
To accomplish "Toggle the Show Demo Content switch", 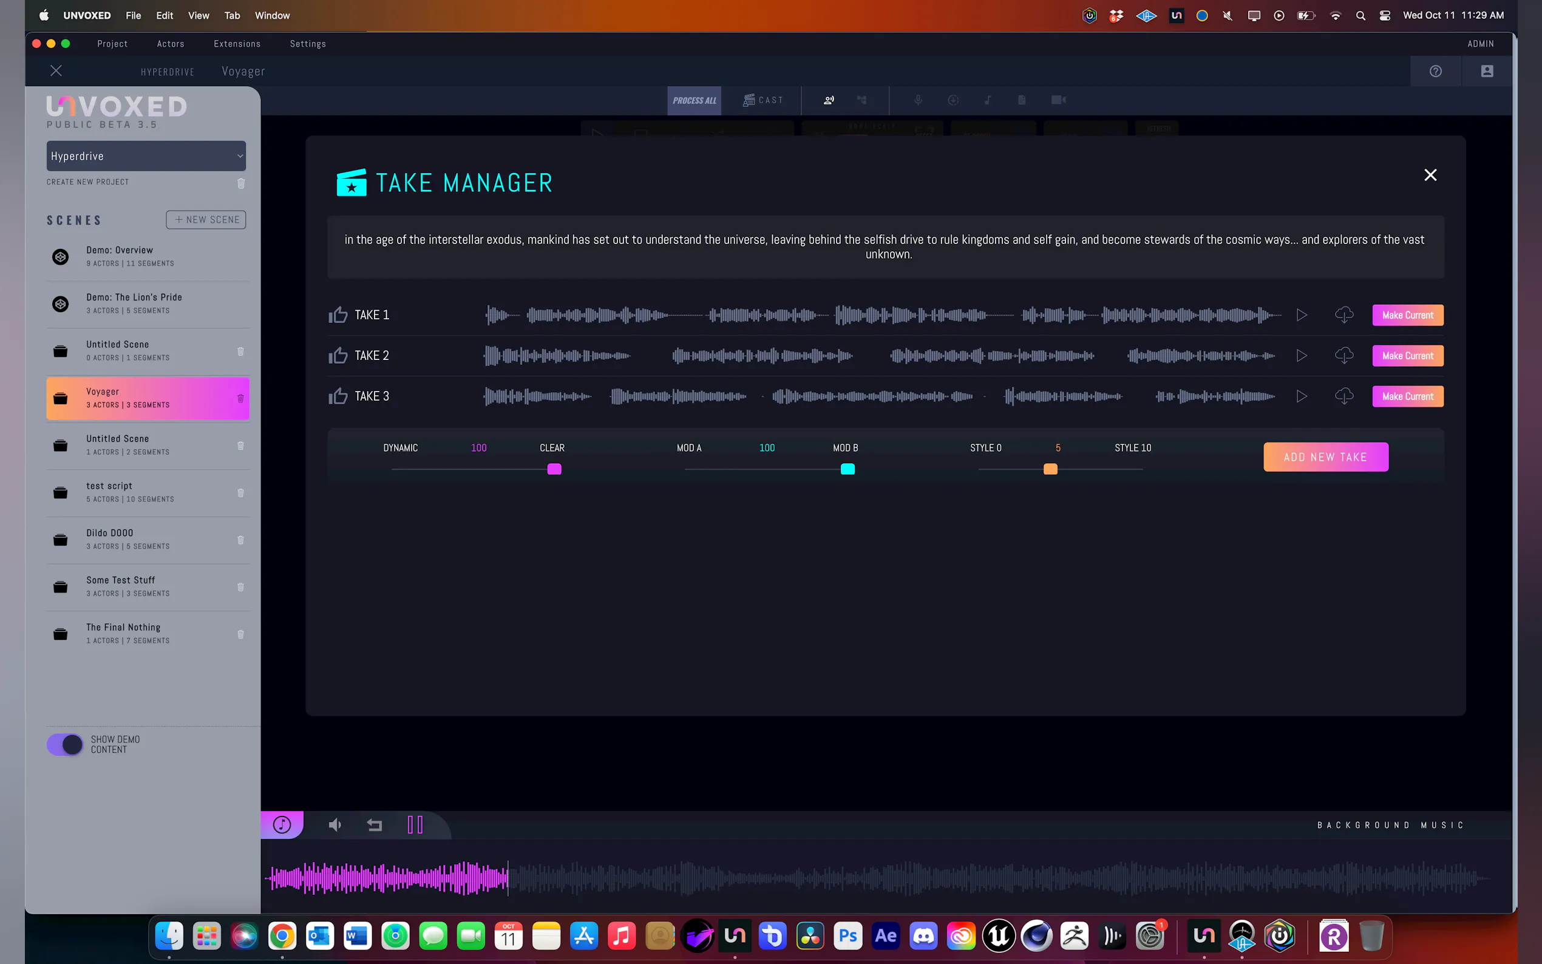I will tap(65, 744).
